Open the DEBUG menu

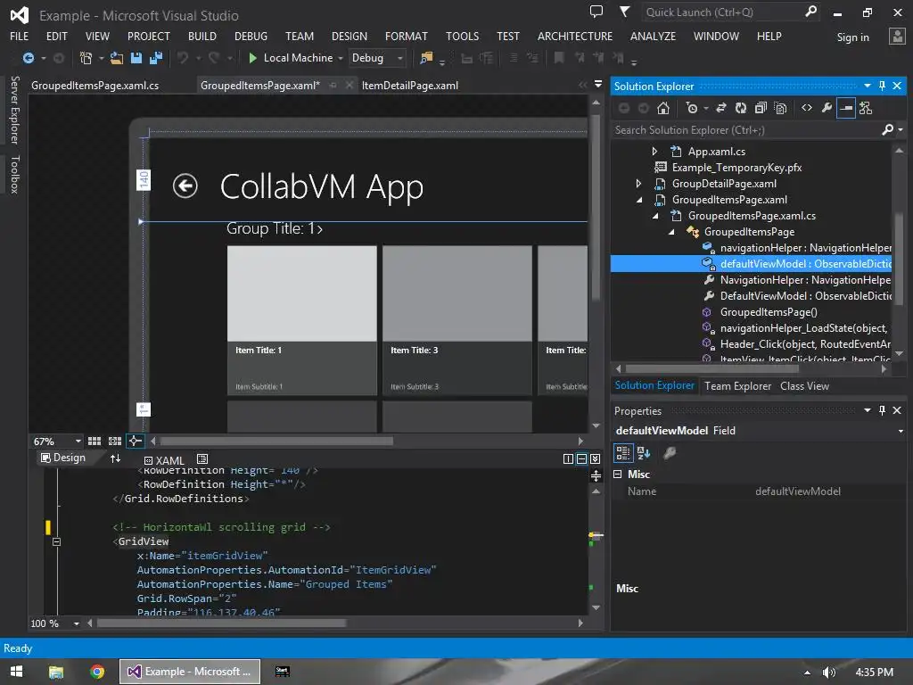click(251, 36)
